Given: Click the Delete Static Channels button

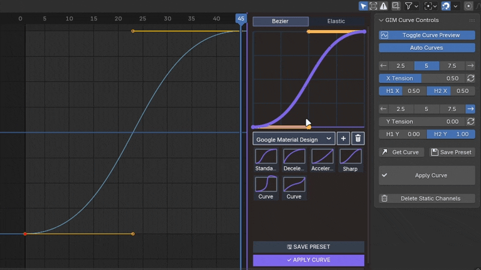Looking at the screenshot, I should point(427,199).
